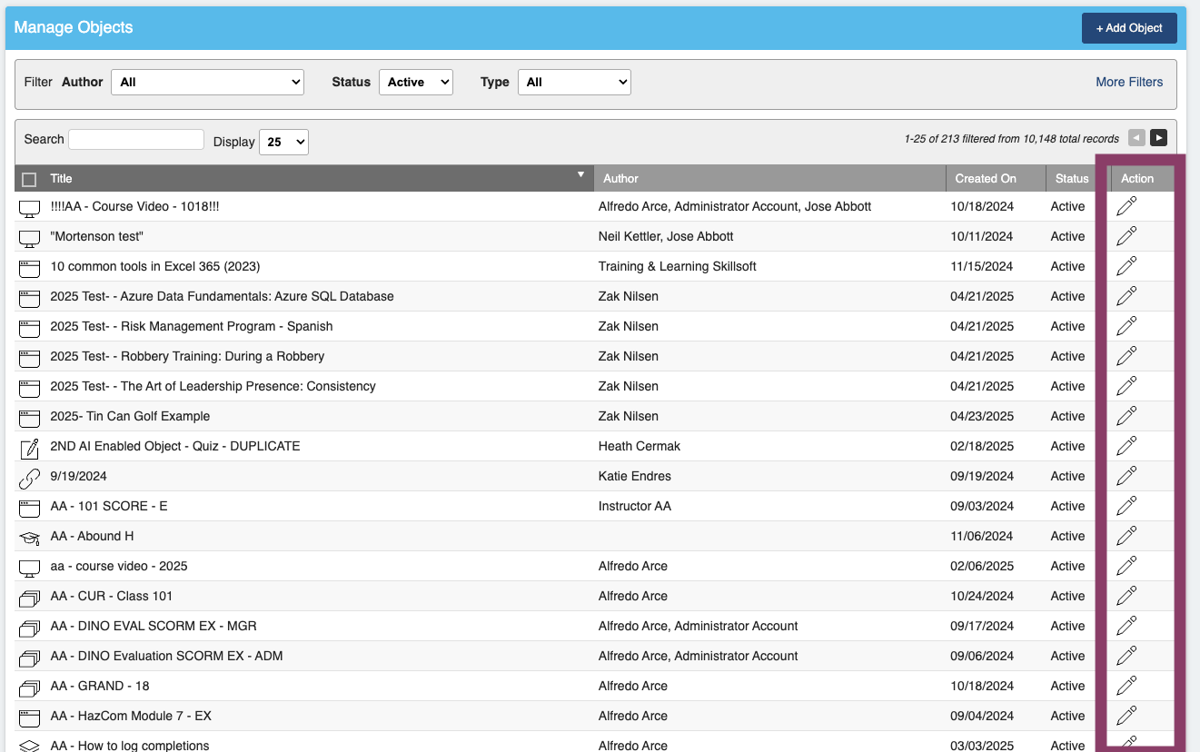This screenshot has height=752, width=1200.
Task: Edit the '9/19/2024' link object
Action: pos(1126,476)
